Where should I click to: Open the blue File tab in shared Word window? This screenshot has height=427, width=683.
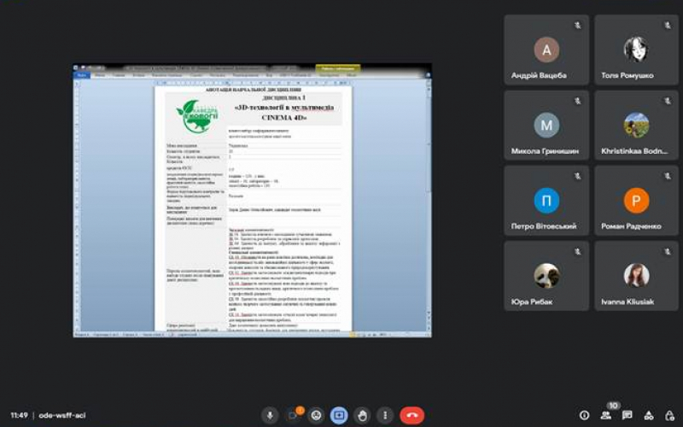click(82, 75)
